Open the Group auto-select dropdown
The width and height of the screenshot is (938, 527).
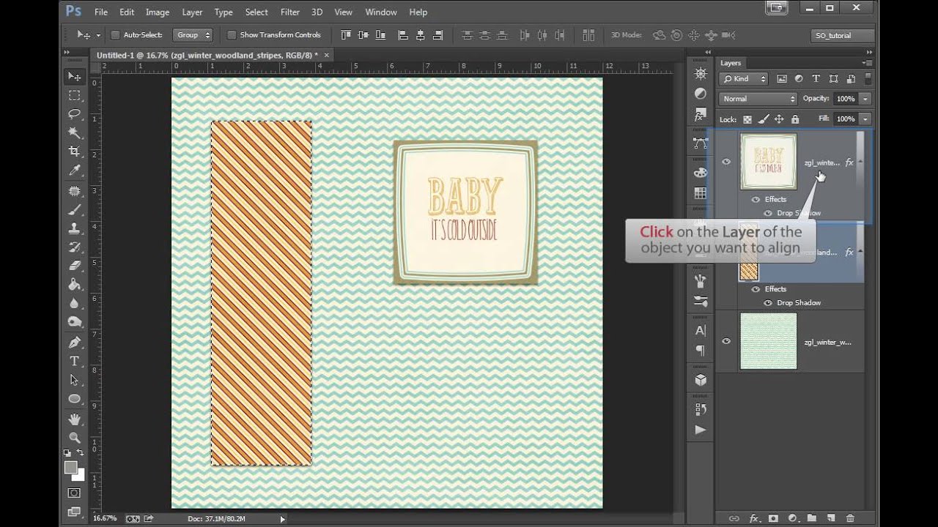tap(193, 35)
